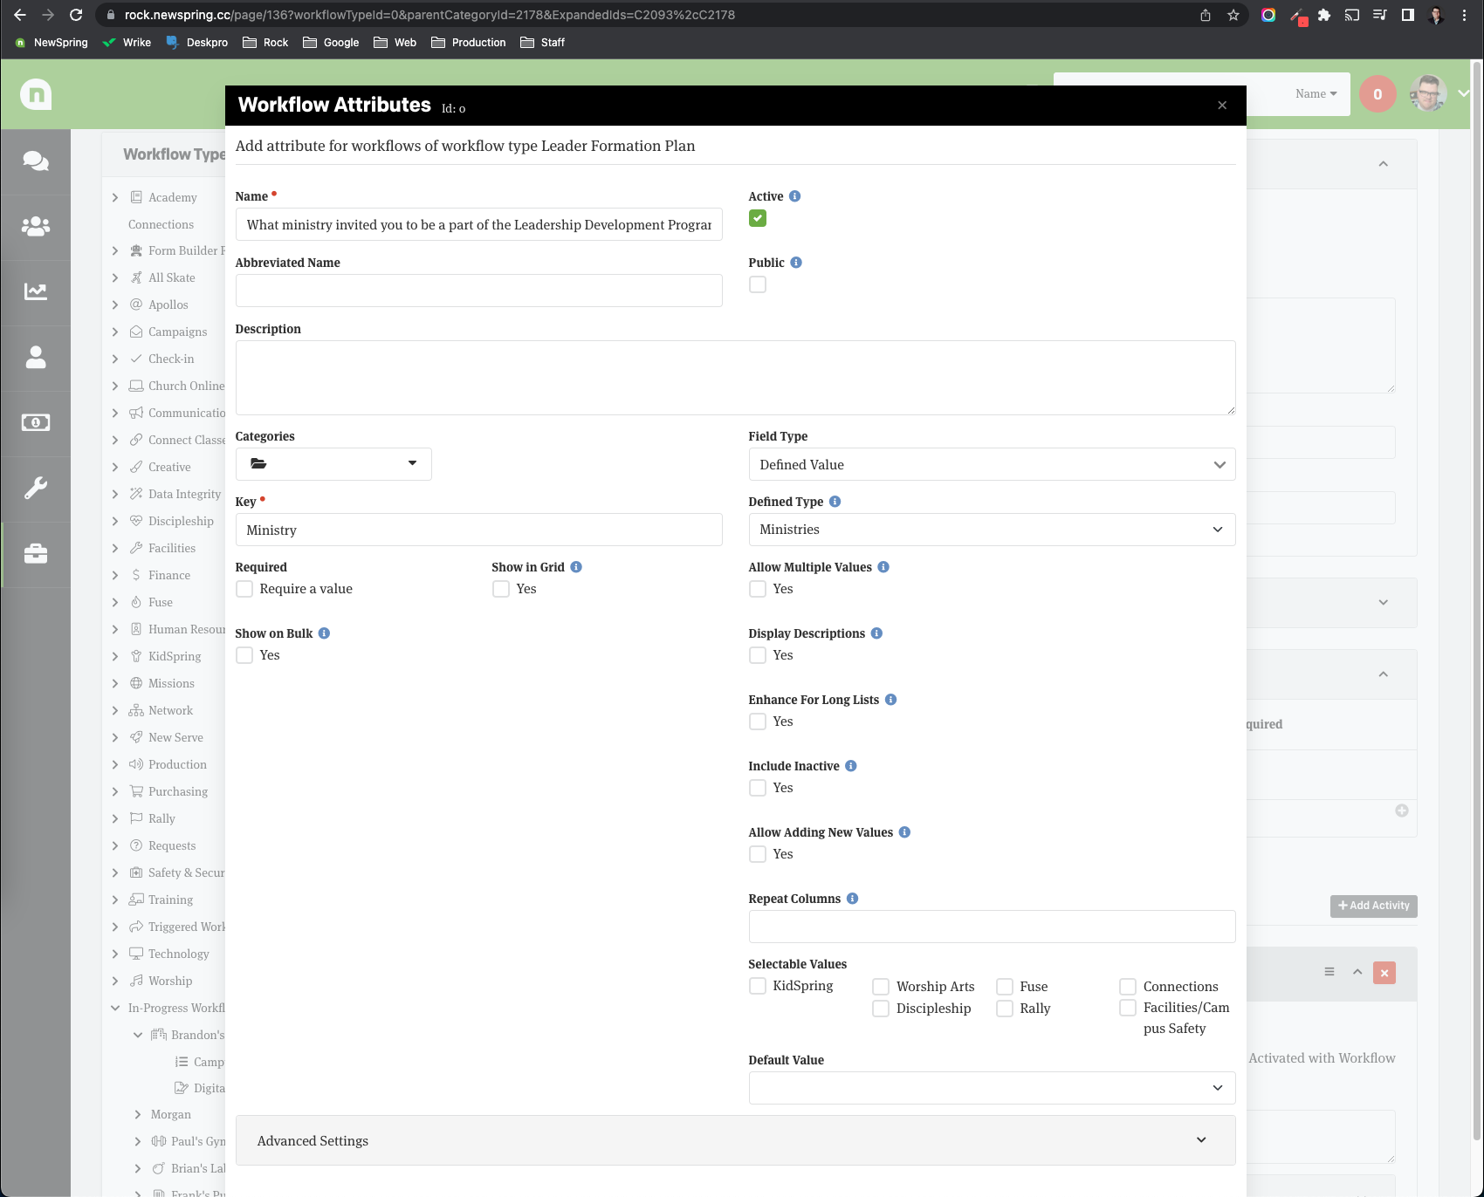The width and height of the screenshot is (1484, 1197).
Task: Open the chat bubbles icon in the left sidebar
Action: pos(36,161)
